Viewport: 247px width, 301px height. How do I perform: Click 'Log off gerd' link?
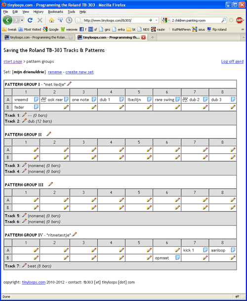click(232, 61)
